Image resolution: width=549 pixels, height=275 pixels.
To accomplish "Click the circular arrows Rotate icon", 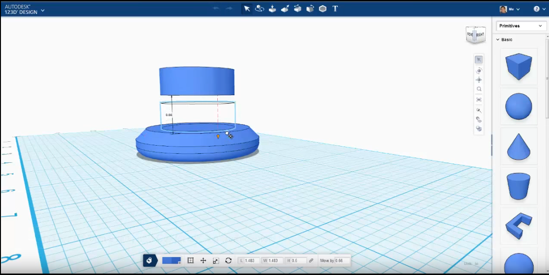I will (x=228, y=260).
